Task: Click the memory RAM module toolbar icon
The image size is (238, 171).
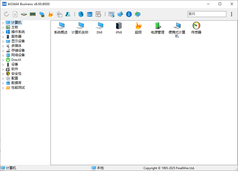Action: click(x=33, y=14)
